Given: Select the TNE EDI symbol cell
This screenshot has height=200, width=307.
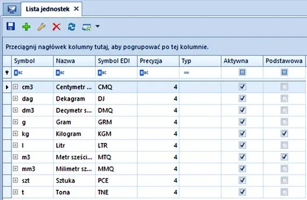Looking at the screenshot, I should (116, 192).
